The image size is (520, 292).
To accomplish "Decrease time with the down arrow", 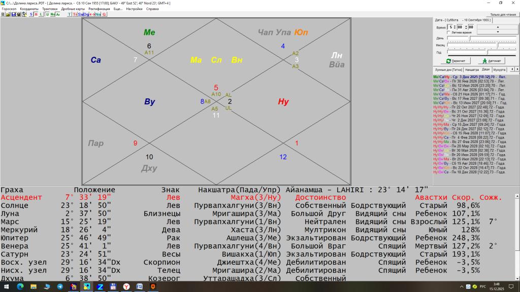I will point(497,31).
